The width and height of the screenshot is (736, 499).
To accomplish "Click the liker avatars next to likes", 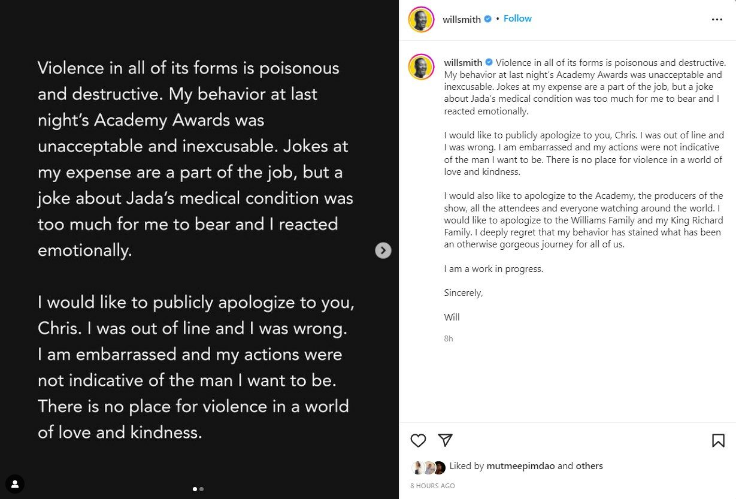I will (429, 467).
